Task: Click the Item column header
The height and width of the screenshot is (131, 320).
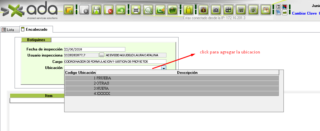Action: pos(37,96)
